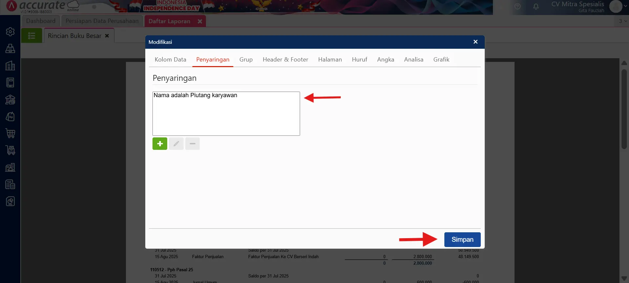Open the Analisa tab

[414, 60]
